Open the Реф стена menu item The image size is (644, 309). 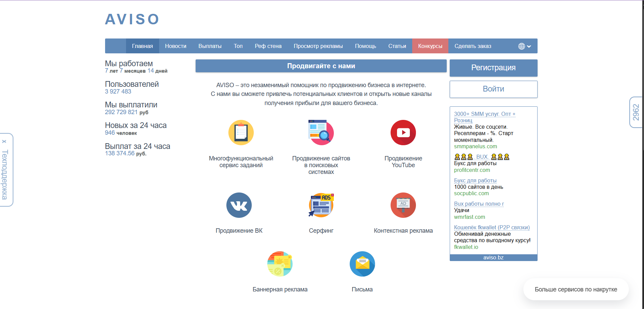point(268,46)
